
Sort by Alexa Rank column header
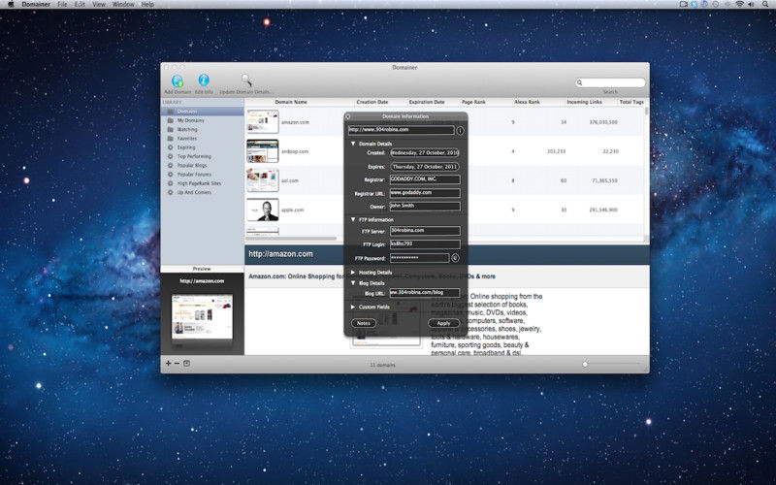point(527,102)
